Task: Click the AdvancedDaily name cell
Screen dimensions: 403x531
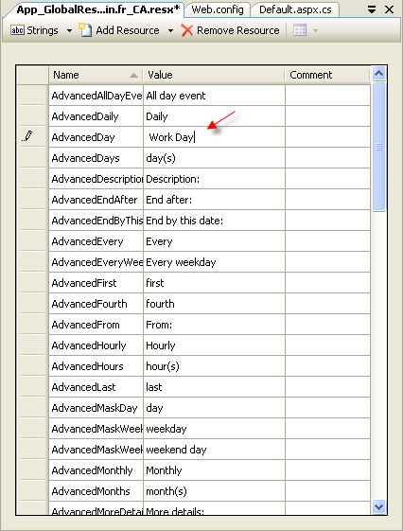Action: point(96,116)
